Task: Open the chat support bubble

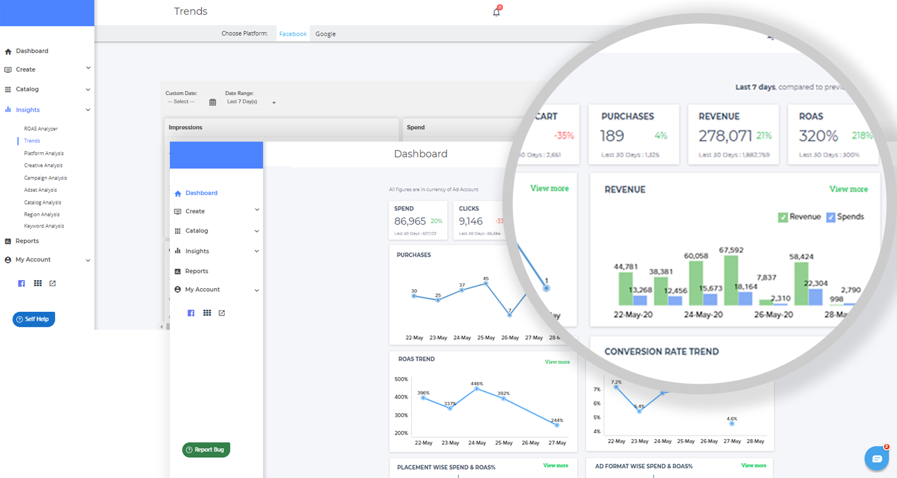Action: [x=877, y=458]
